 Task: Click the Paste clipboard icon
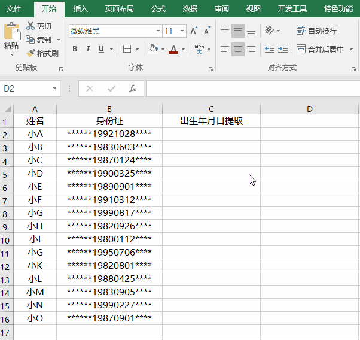pos(12,31)
